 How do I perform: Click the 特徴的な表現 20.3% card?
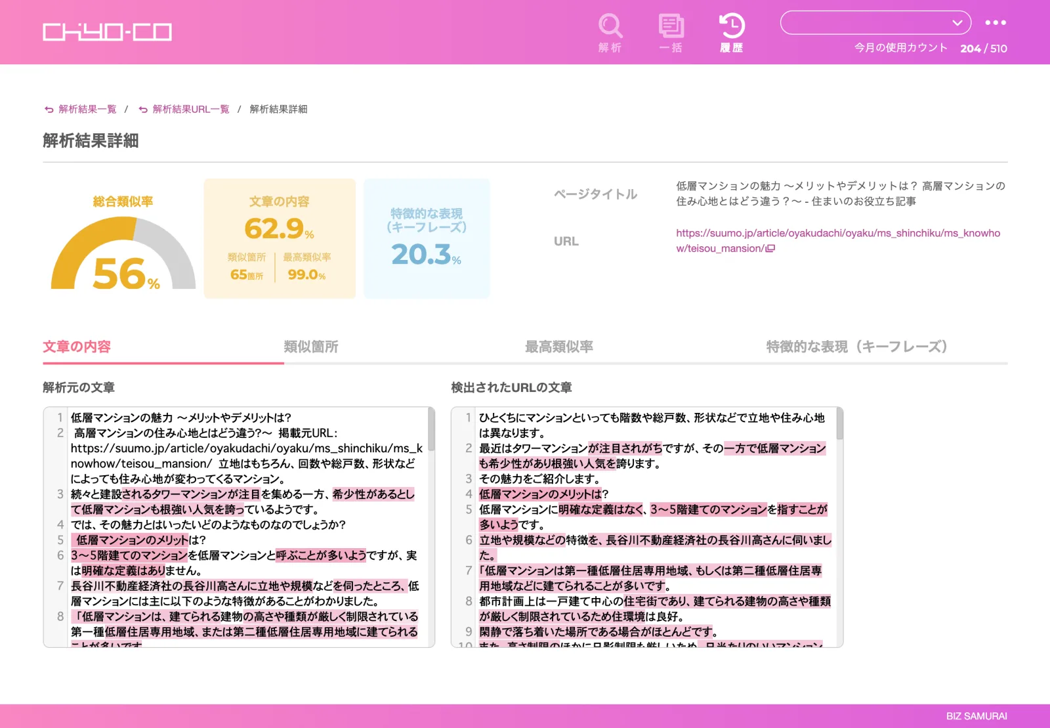[x=427, y=238]
